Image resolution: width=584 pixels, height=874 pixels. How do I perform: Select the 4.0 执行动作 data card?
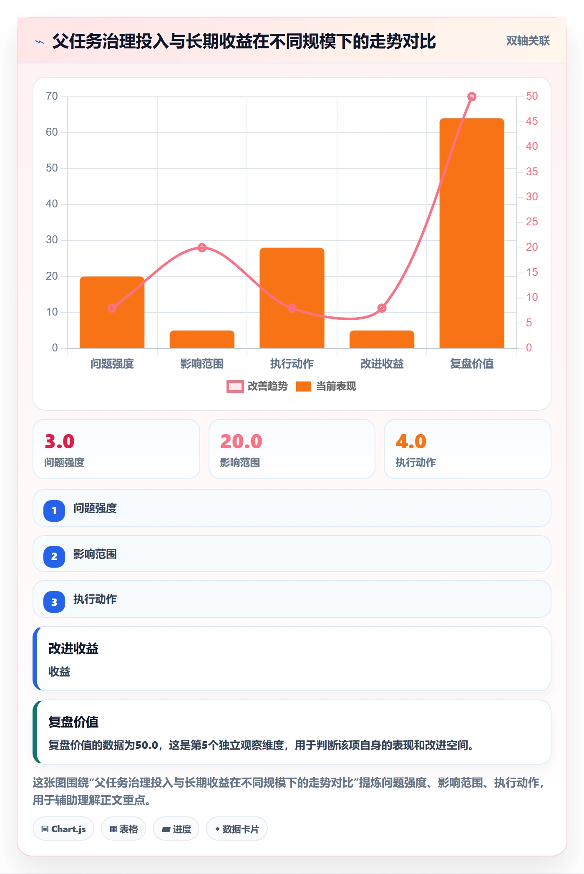coord(468,449)
